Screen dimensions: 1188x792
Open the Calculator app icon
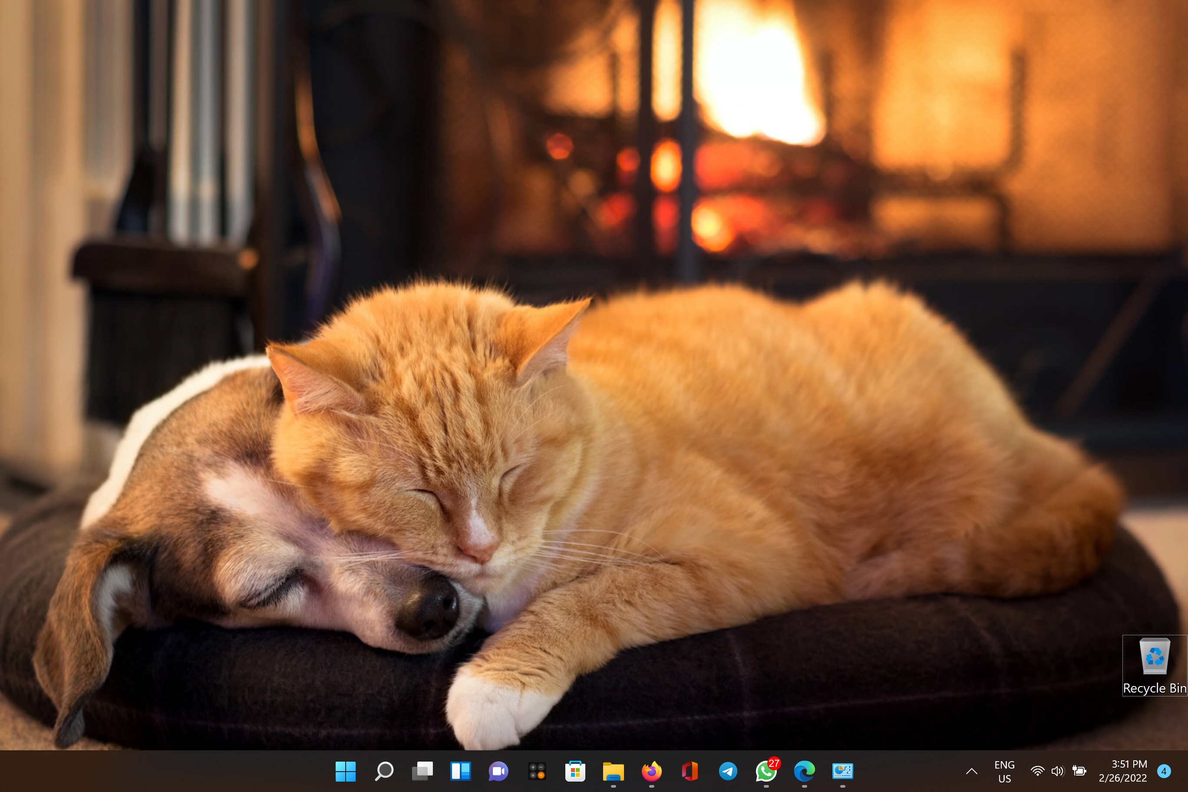[x=537, y=771]
